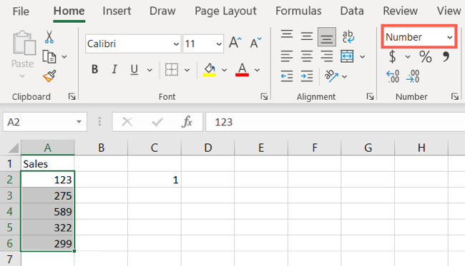Middle align cell contents
This screenshot has width=465, height=266.
pyautogui.click(x=307, y=36)
